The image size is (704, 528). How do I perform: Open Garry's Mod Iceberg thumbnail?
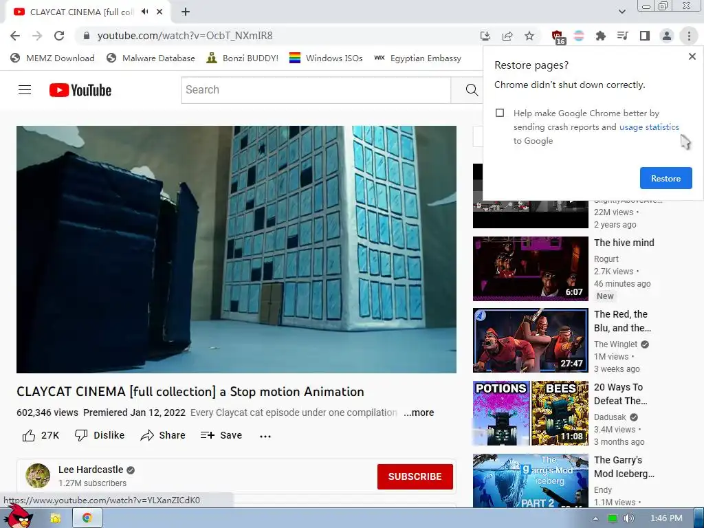pyautogui.click(x=530, y=481)
